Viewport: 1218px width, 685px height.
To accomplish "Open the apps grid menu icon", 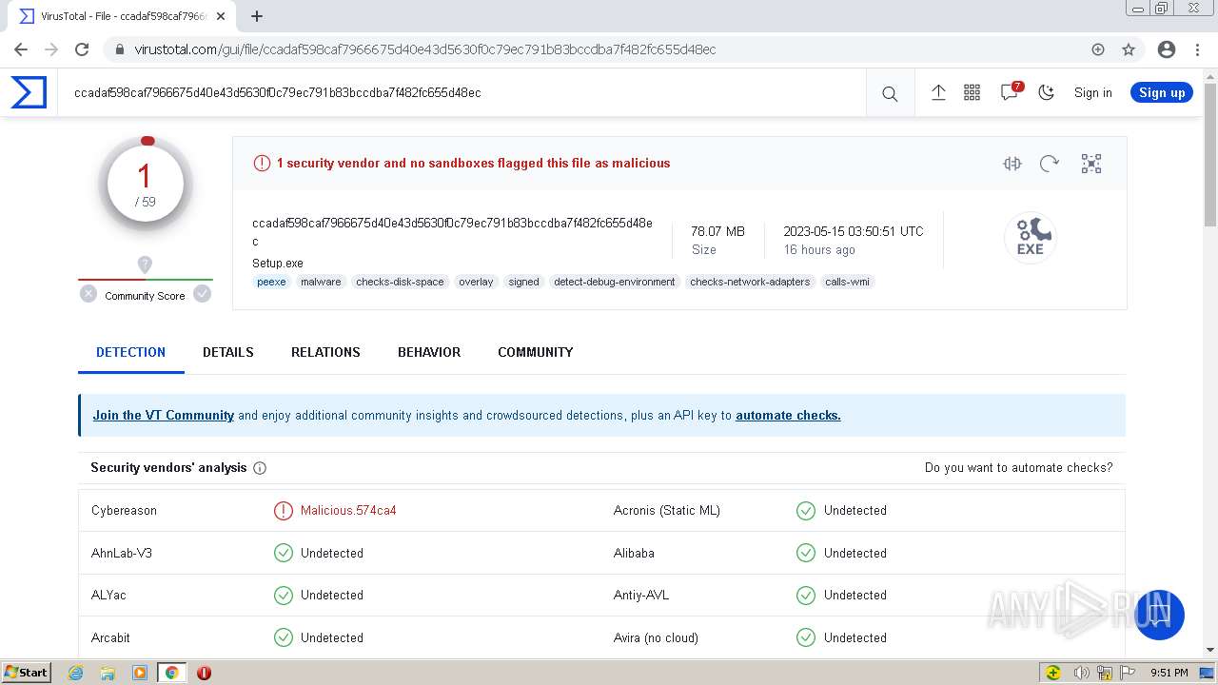I will click(972, 92).
